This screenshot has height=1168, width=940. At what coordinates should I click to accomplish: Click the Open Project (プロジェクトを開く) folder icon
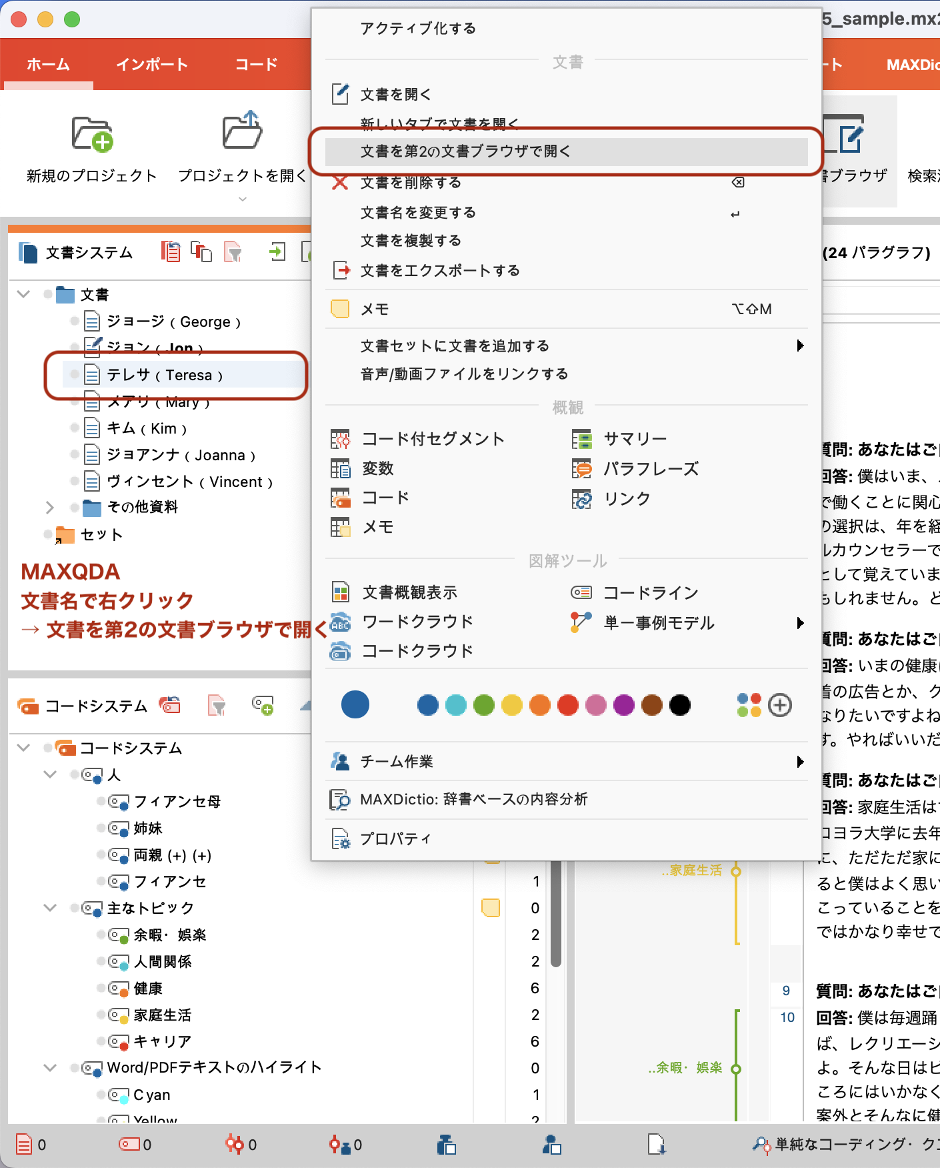[x=241, y=131]
